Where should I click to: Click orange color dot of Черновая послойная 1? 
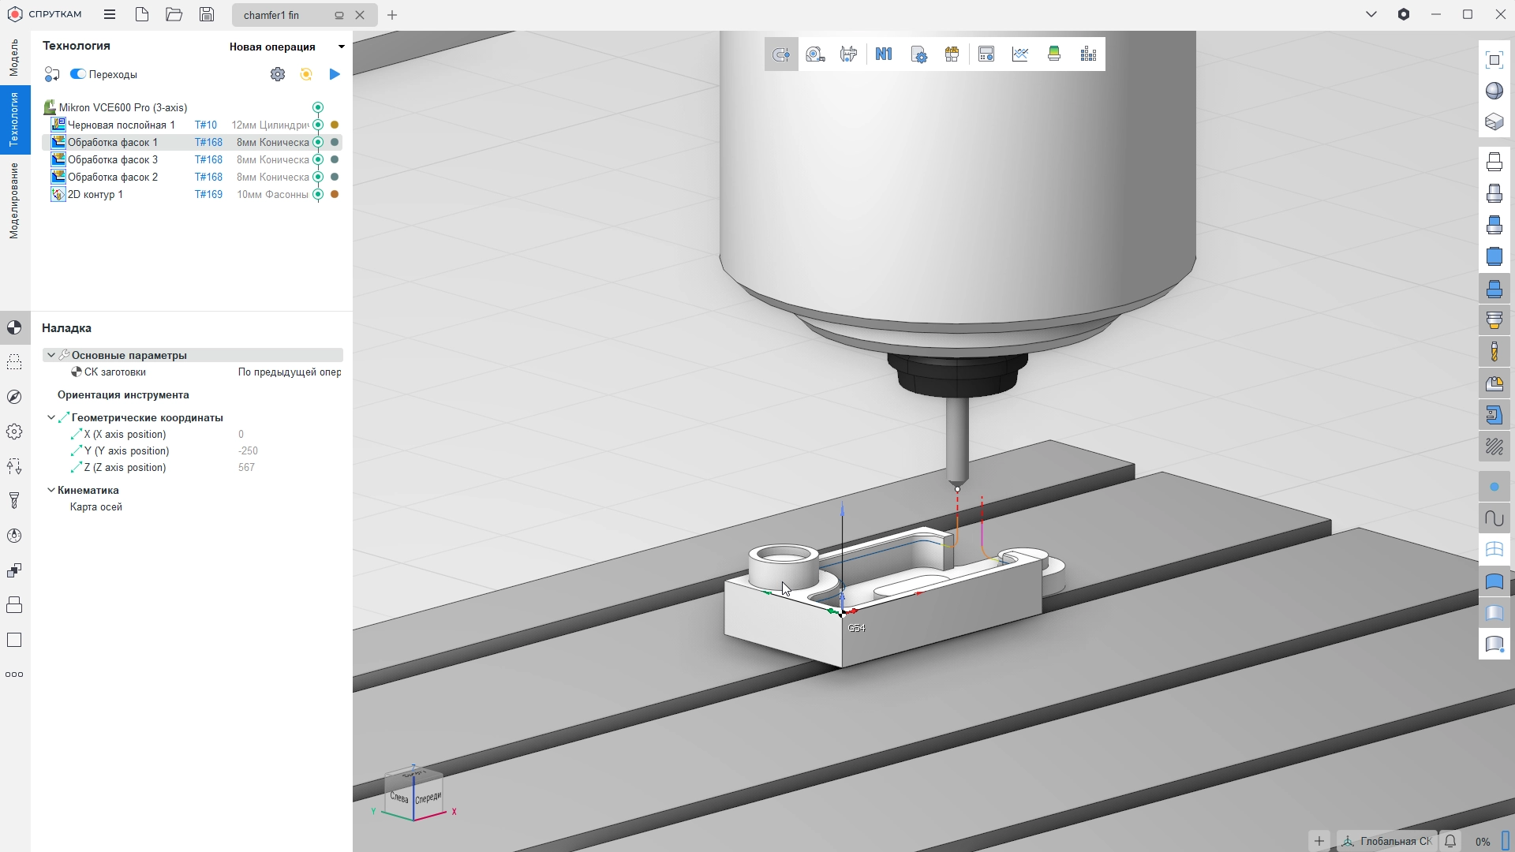coord(335,125)
